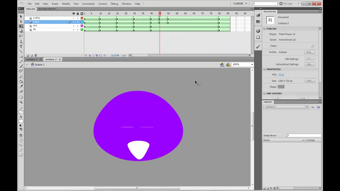Select the Bone tool
Image resolution: width=340 pixels, height=191 pixels.
pos(21,77)
